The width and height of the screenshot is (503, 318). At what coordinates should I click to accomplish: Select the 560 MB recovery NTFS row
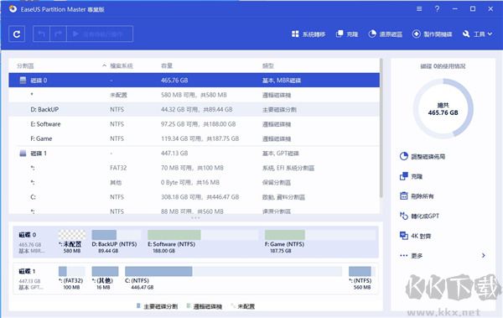click(194, 211)
